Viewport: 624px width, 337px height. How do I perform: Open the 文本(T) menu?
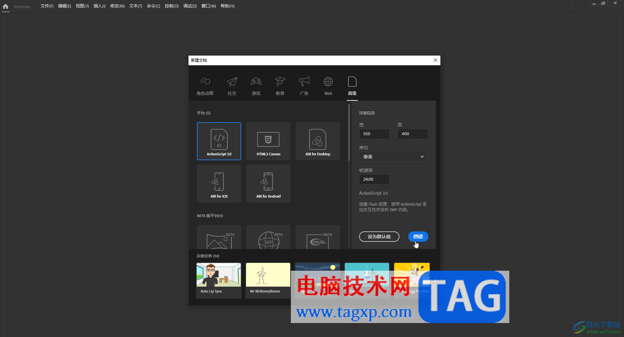click(136, 6)
